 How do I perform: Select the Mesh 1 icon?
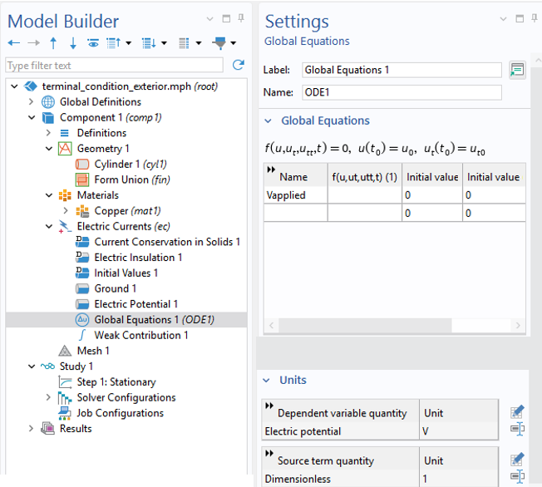pyautogui.click(x=65, y=351)
